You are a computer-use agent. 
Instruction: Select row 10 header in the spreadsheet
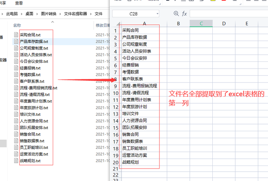[115, 92]
